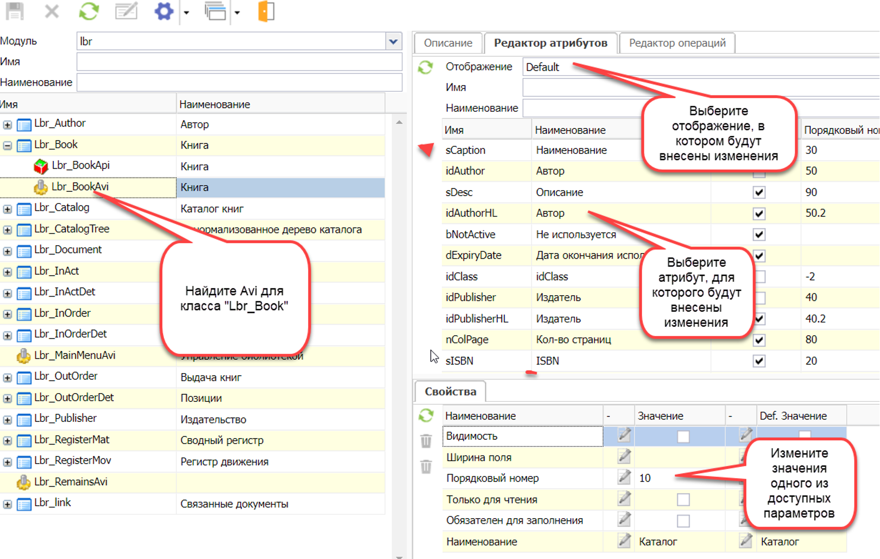
Task: Open the Редактор операций tab
Action: (x=677, y=43)
